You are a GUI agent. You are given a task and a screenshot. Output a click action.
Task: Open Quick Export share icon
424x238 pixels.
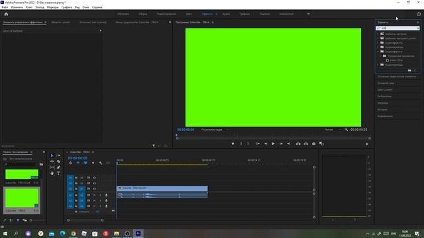tap(419, 14)
